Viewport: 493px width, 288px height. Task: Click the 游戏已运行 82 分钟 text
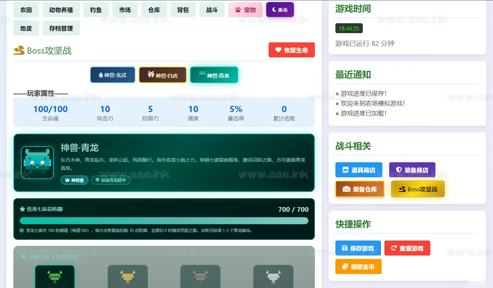click(365, 43)
